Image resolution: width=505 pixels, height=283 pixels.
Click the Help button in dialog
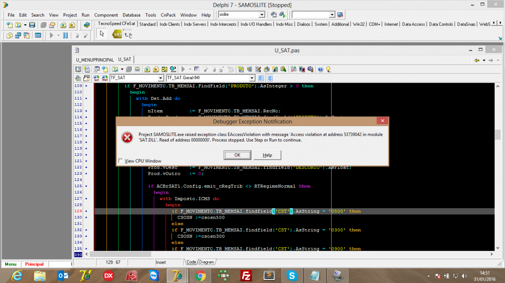pos(267,155)
